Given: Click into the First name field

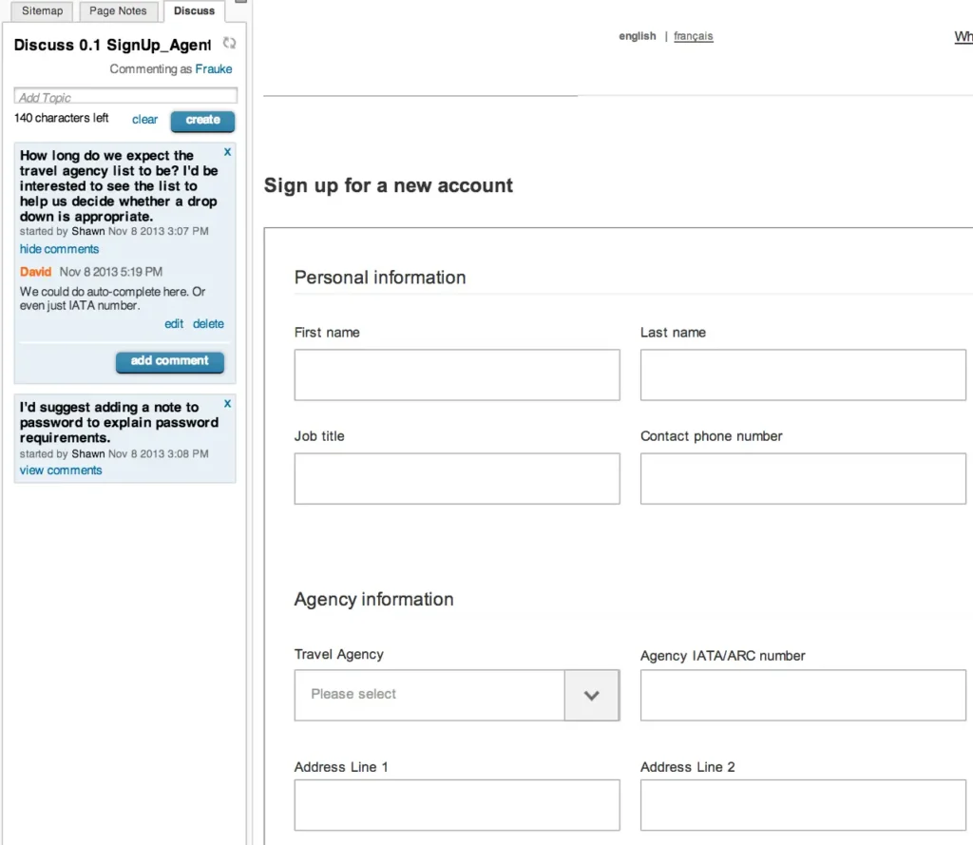Looking at the screenshot, I should coord(457,374).
